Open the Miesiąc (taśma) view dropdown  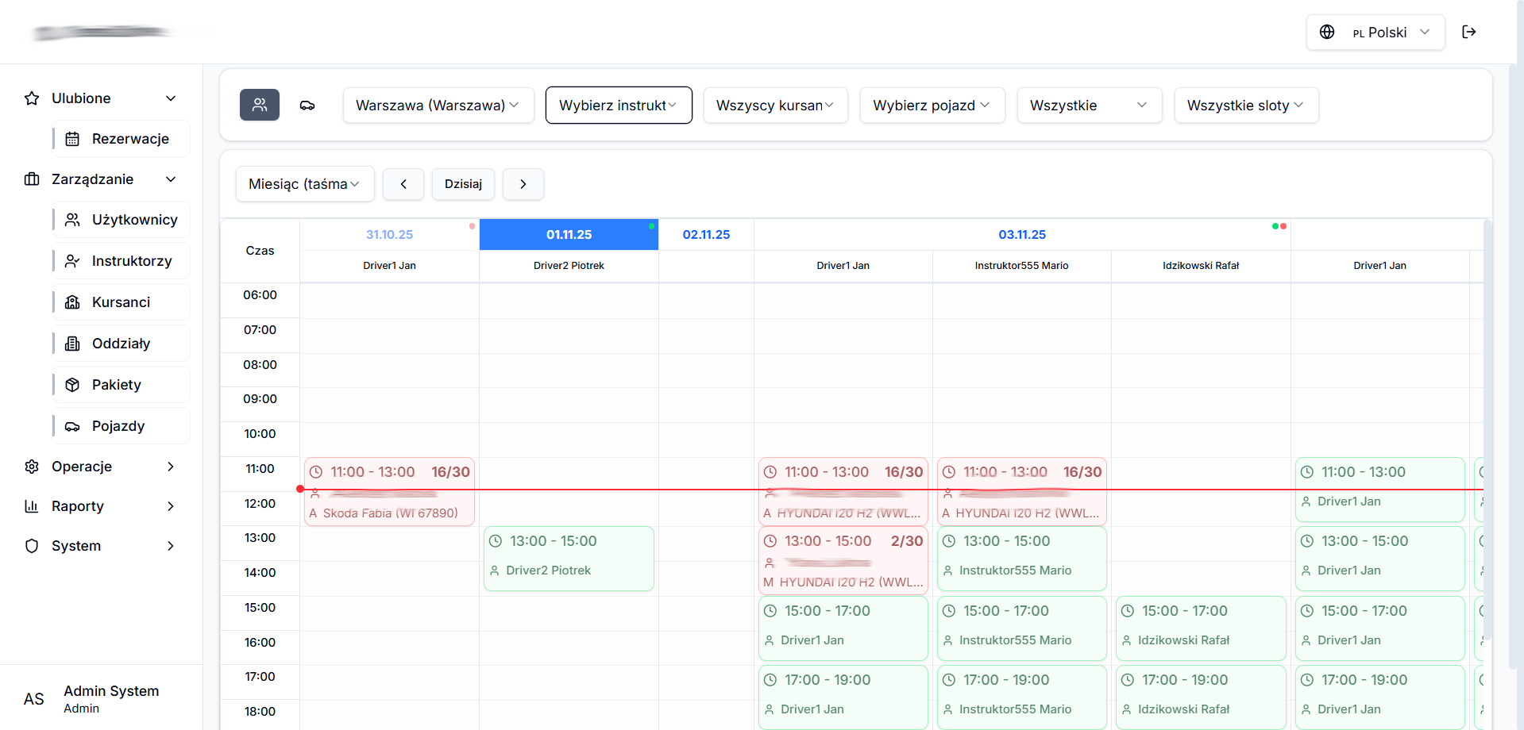[x=304, y=184]
